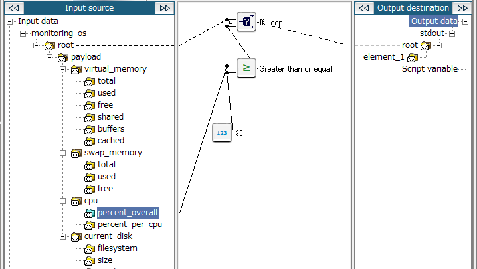Select the numeric constant 123 icon
477x269 pixels.
click(222, 133)
